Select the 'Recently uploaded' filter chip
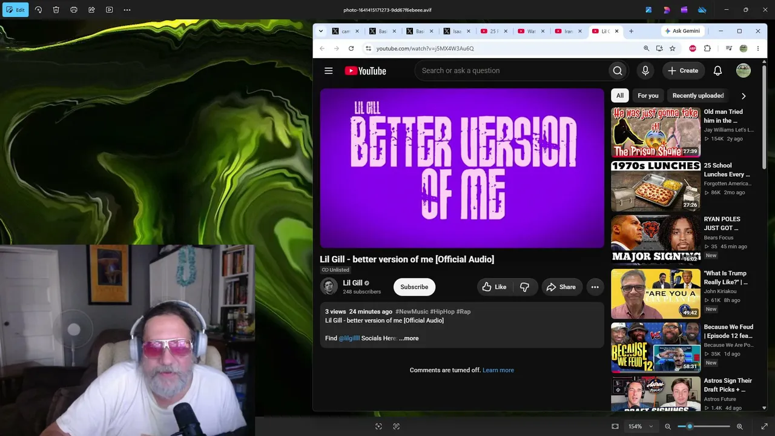The height and width of the screenshot is (436, 775). pyautogui.click(x=698, y=96)
